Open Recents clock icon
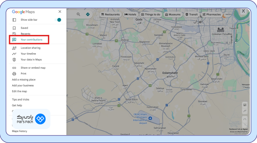This screenshot has height=143, width=257. click(x=14, y=34)
